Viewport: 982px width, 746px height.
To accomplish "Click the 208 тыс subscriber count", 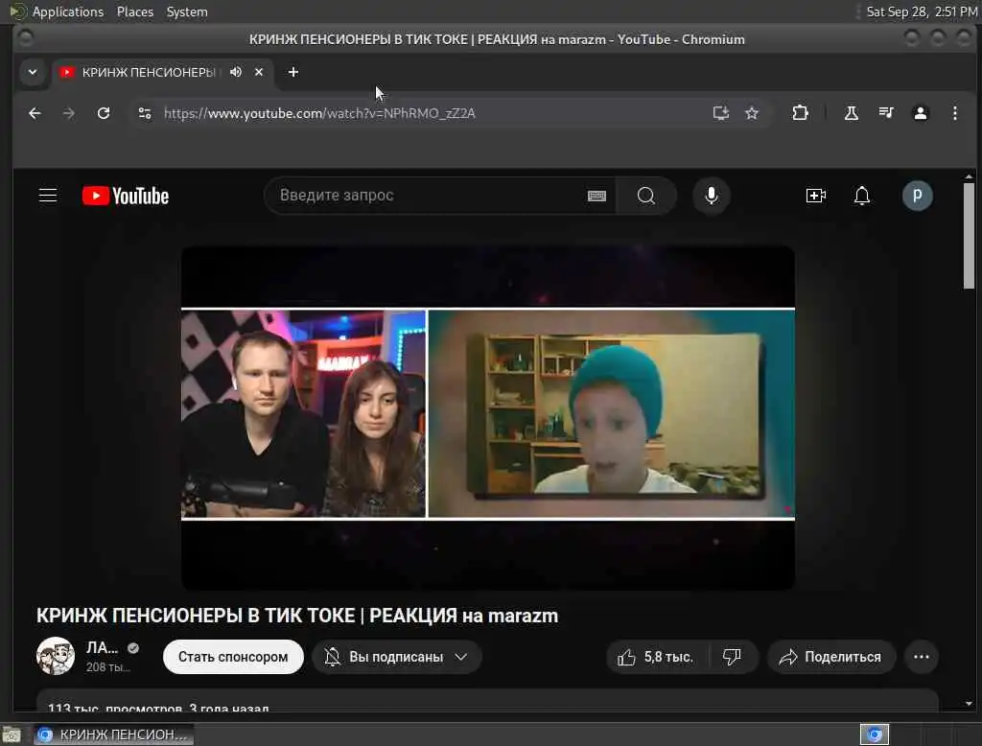I will click(108, 667).
